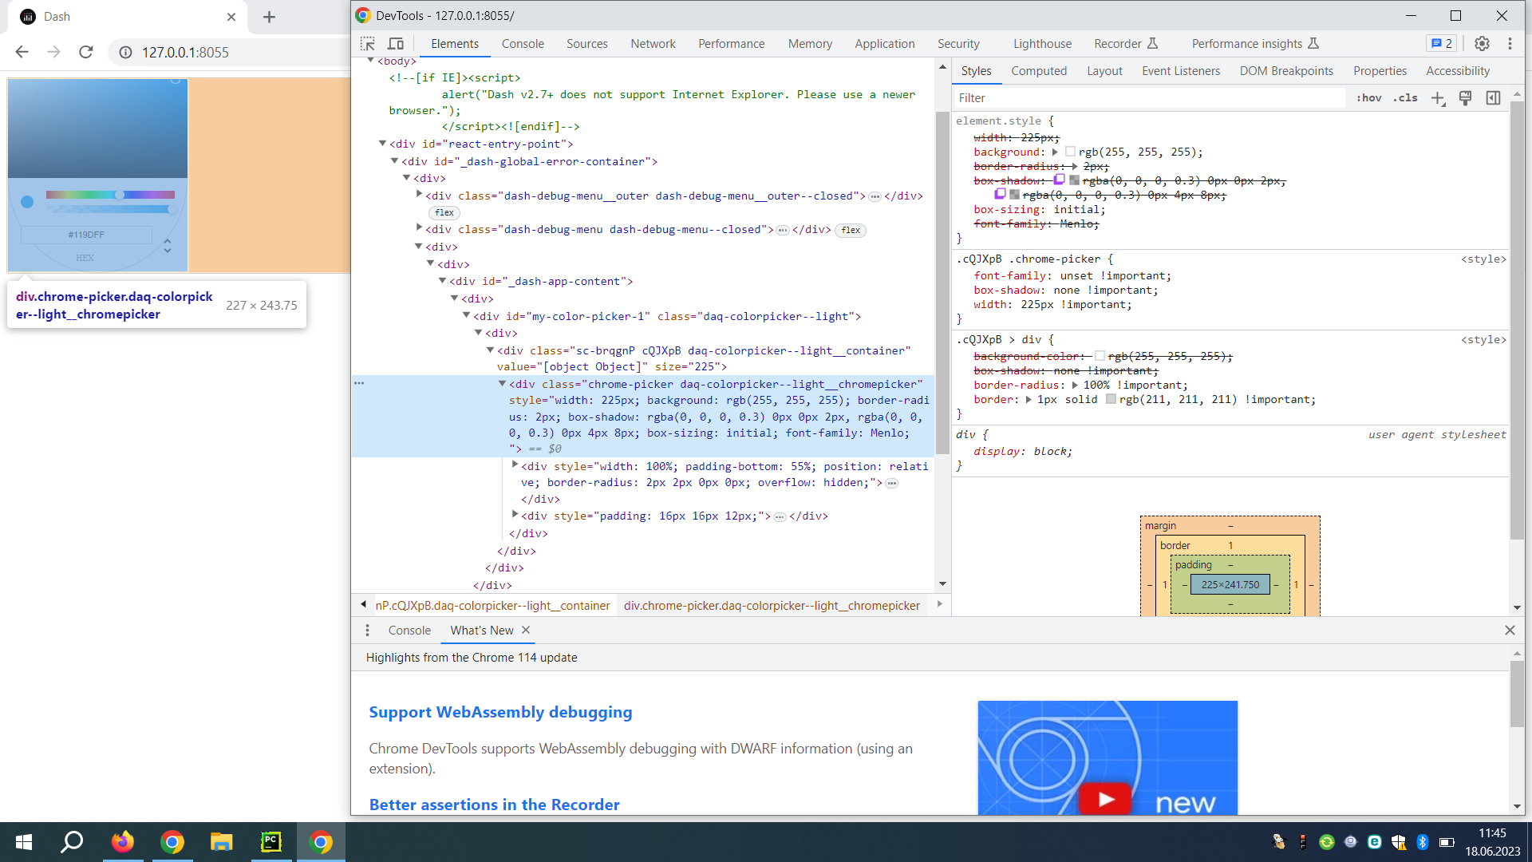This screenshot has width=1532, height=862.
Task: Switch to the Network tab
Action: coord(652,44)
